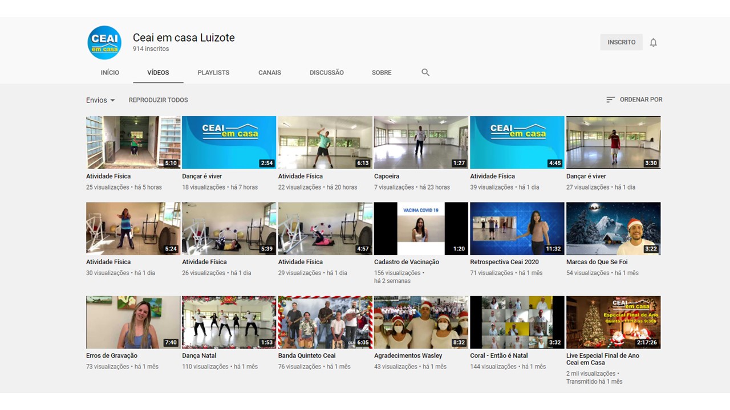Image resolution: width=730 pixels, height=410 pixels.
Task: Click '25 visualizações • há 5 horas' text
Action: tap(124, 187)
